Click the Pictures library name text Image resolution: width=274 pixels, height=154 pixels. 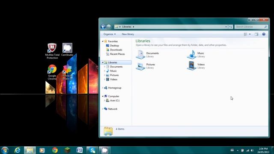click(x=151, y=65)
